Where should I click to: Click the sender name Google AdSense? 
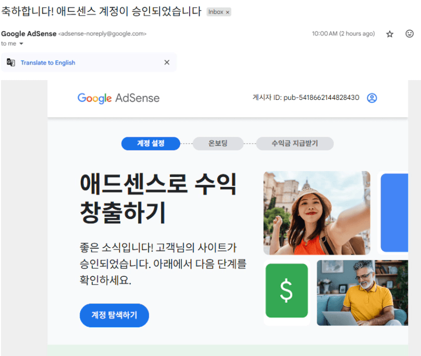[x=29, y=34]
